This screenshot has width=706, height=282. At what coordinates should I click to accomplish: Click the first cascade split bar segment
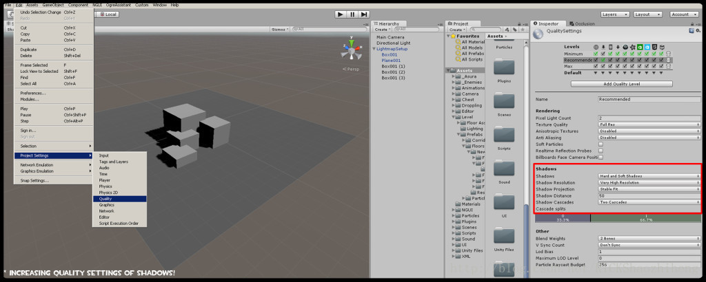pyautogui.click(x=563, y=218)
